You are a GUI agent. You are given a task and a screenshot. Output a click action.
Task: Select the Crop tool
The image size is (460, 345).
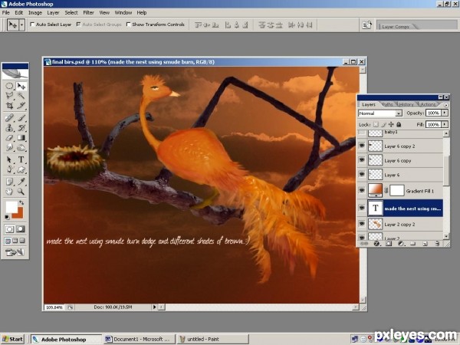pyautogui.click(x=9, y=105)
